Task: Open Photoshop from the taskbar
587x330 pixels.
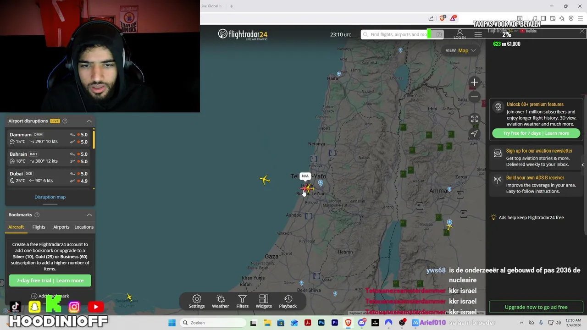Action: click(321, 323)
